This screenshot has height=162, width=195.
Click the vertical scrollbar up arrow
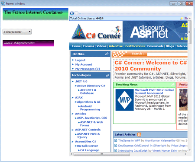(x=190, y=18)
